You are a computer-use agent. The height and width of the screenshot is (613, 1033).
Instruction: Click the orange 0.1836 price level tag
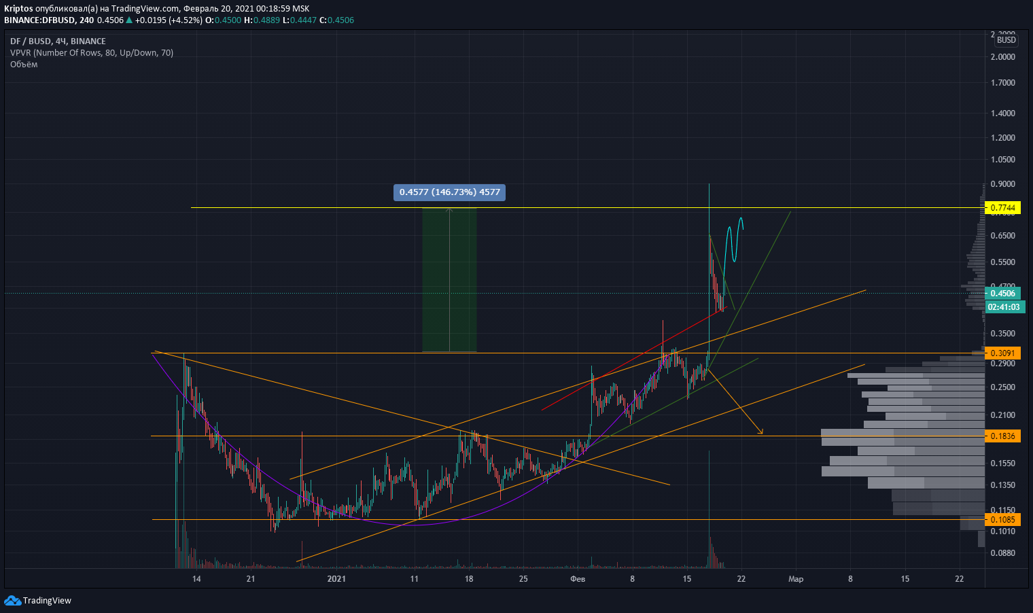tap(1002, 436)
